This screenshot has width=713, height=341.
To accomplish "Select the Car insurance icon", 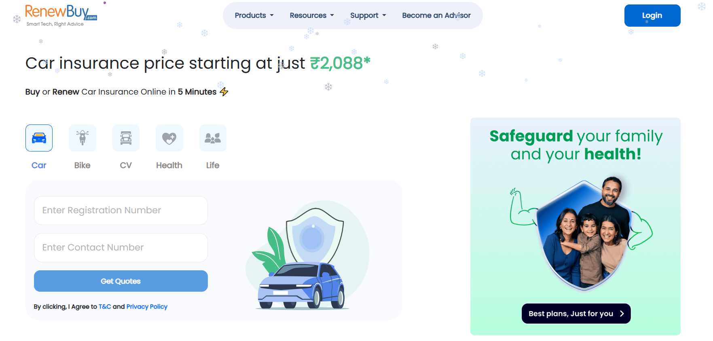I will pos(39,138).
